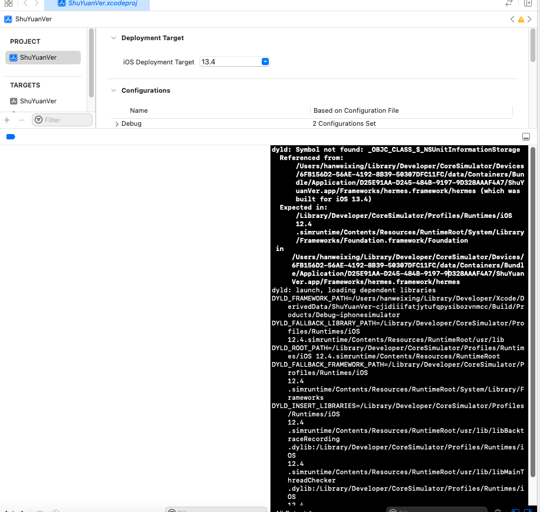This screenshot has height=512, width=540.
Task: Open the related items grid menu
Action: click(8, 4)
